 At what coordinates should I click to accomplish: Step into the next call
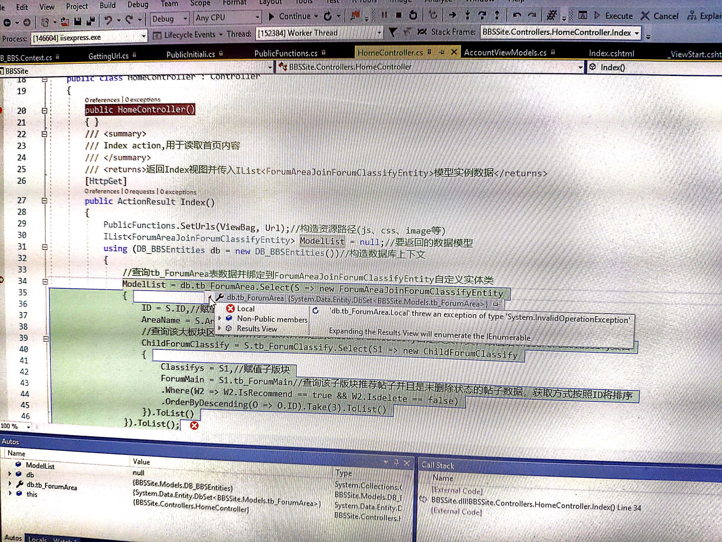pos(467,15)
